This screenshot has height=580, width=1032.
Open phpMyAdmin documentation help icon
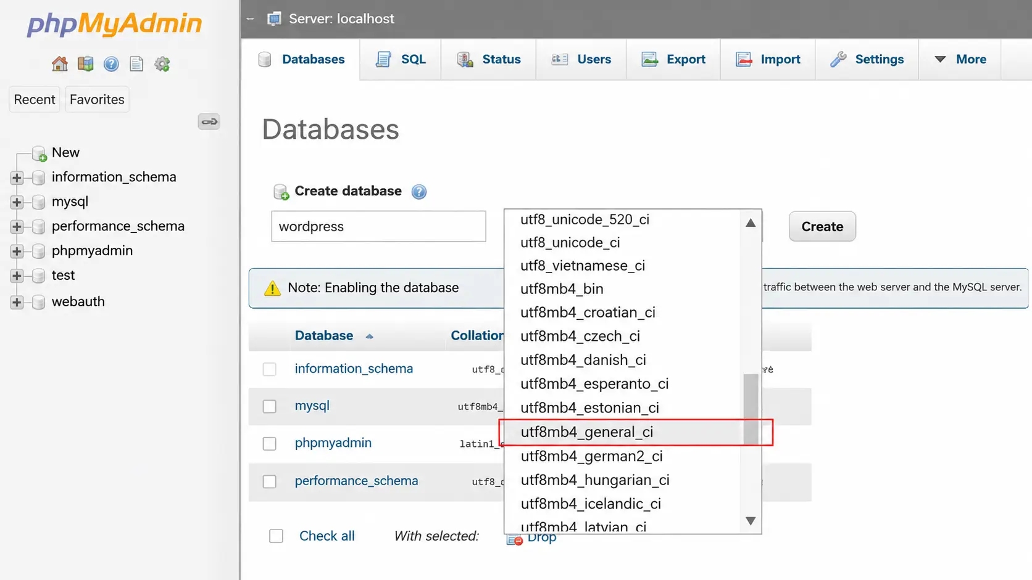tap(111, 63)
